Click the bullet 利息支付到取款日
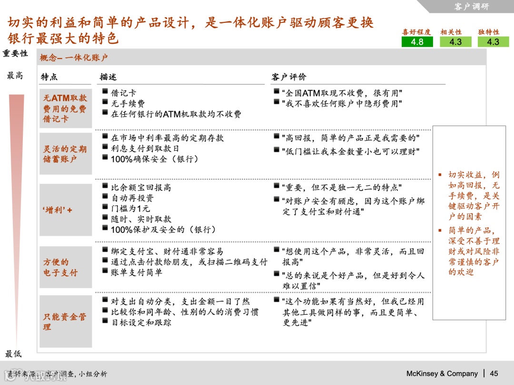 (x=145, y=148)
